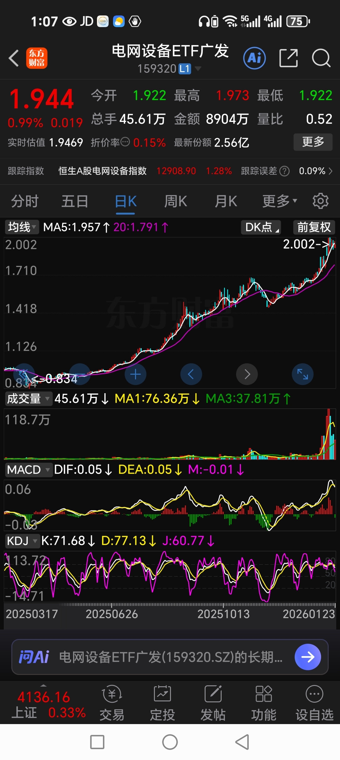Tap Android back triangle button
This screenshot has width=340, height=760.
click(242, 742)
